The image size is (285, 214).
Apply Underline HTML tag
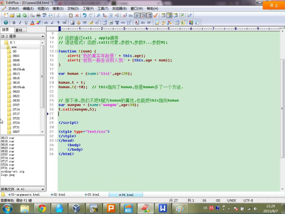coord(26,23)
